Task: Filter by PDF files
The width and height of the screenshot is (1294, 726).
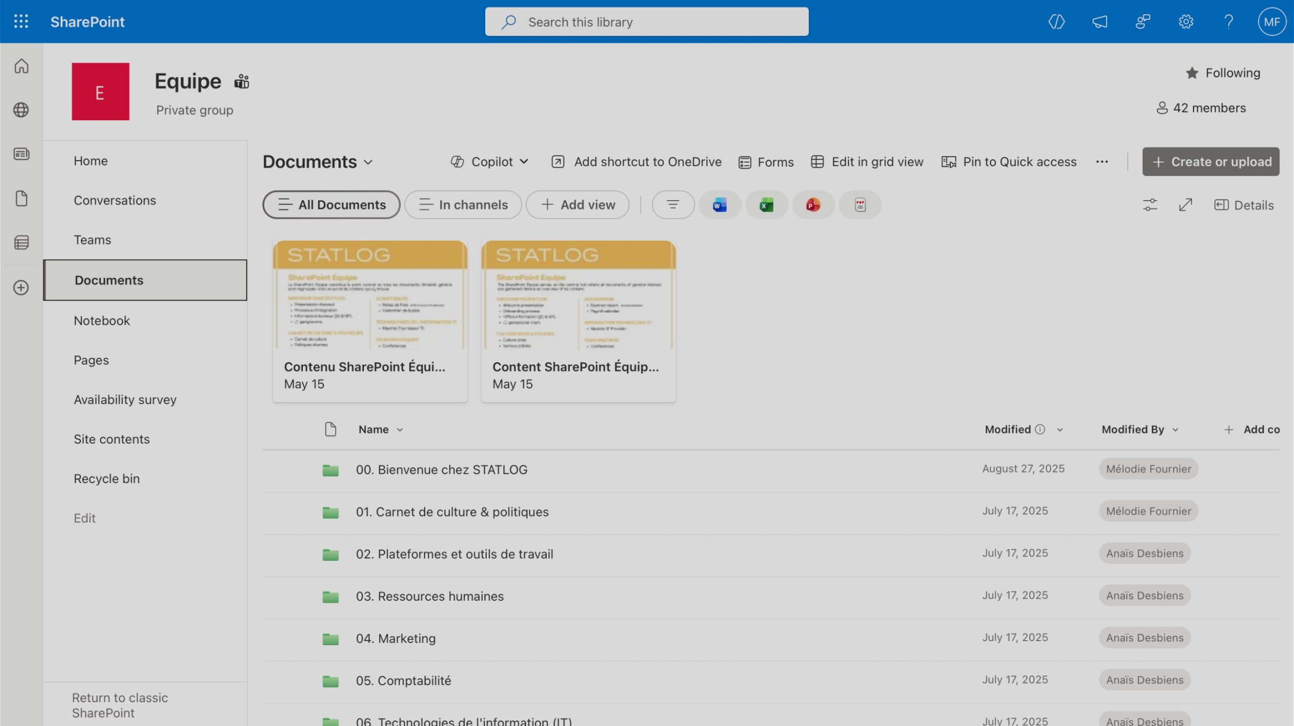Action: [860, 205]
